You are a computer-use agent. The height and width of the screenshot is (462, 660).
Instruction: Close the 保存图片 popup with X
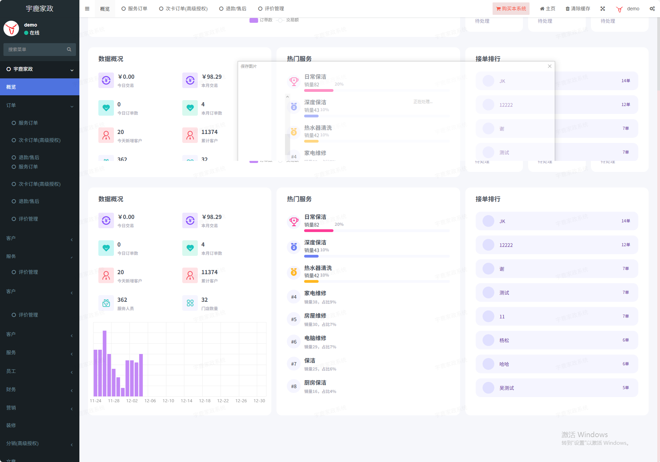(550, 66)
